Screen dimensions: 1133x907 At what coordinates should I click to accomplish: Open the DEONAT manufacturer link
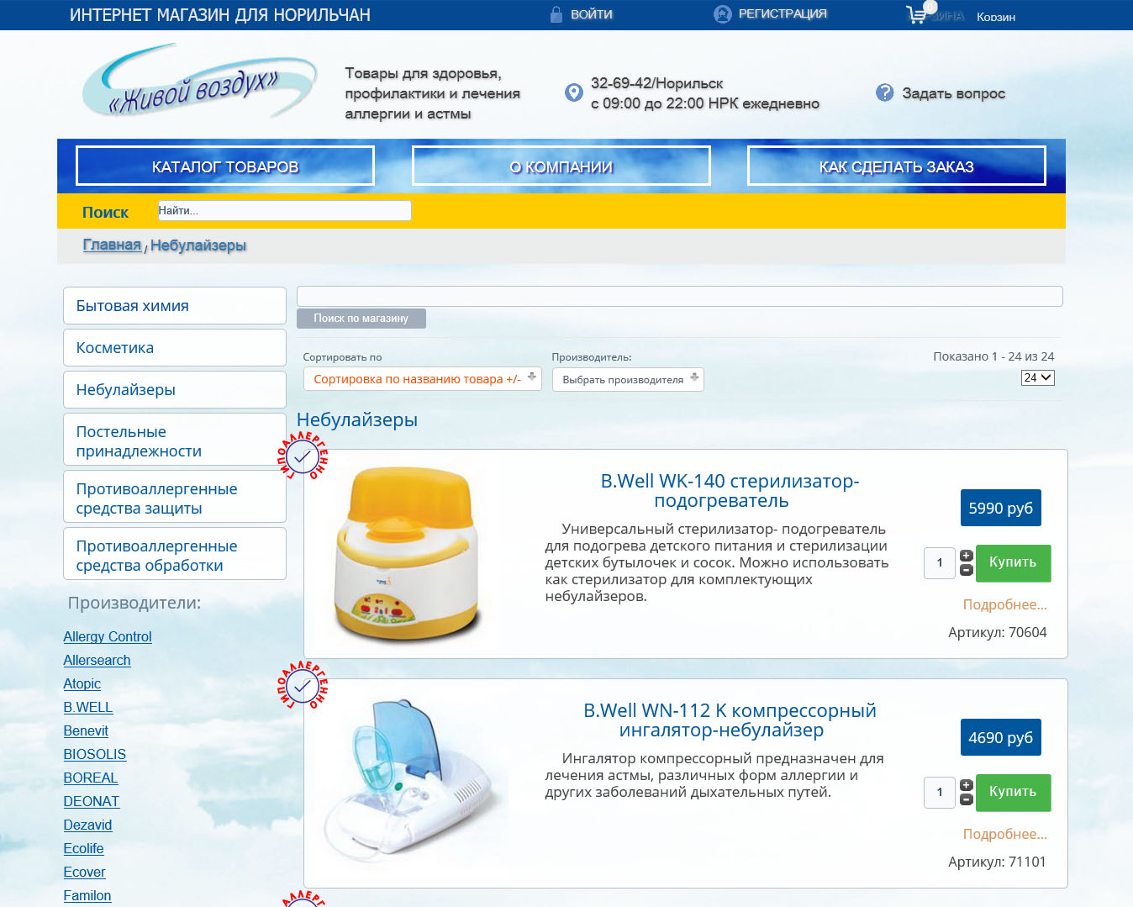point(91,802)
